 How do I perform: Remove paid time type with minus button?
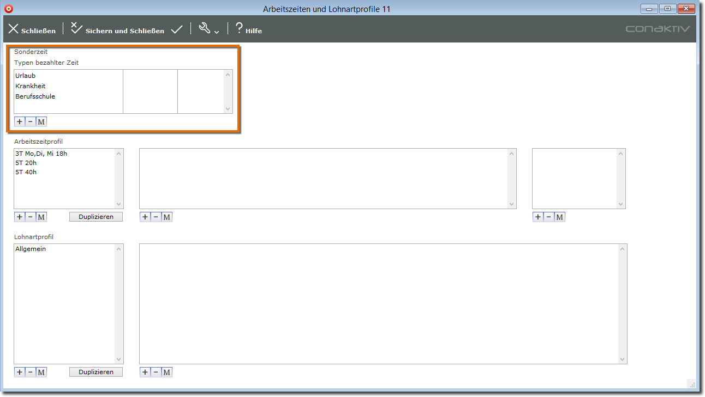(x=31, y=121)
